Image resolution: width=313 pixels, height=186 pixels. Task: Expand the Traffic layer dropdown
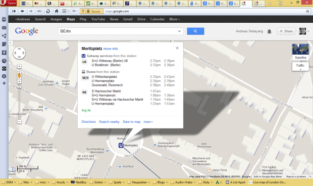pos(300,67)
